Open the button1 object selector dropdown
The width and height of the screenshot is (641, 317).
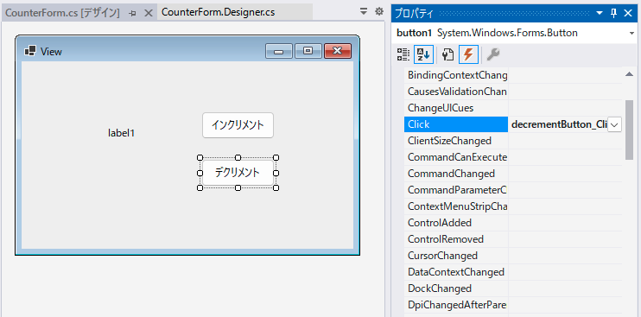click(632, 34)
